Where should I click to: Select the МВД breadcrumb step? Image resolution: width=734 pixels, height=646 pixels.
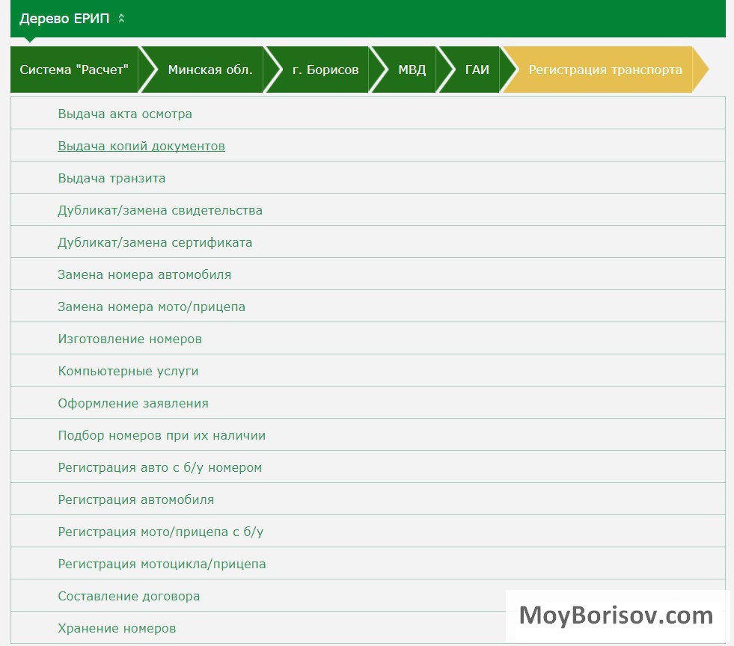pyautogui.click(x=412, y=70)
